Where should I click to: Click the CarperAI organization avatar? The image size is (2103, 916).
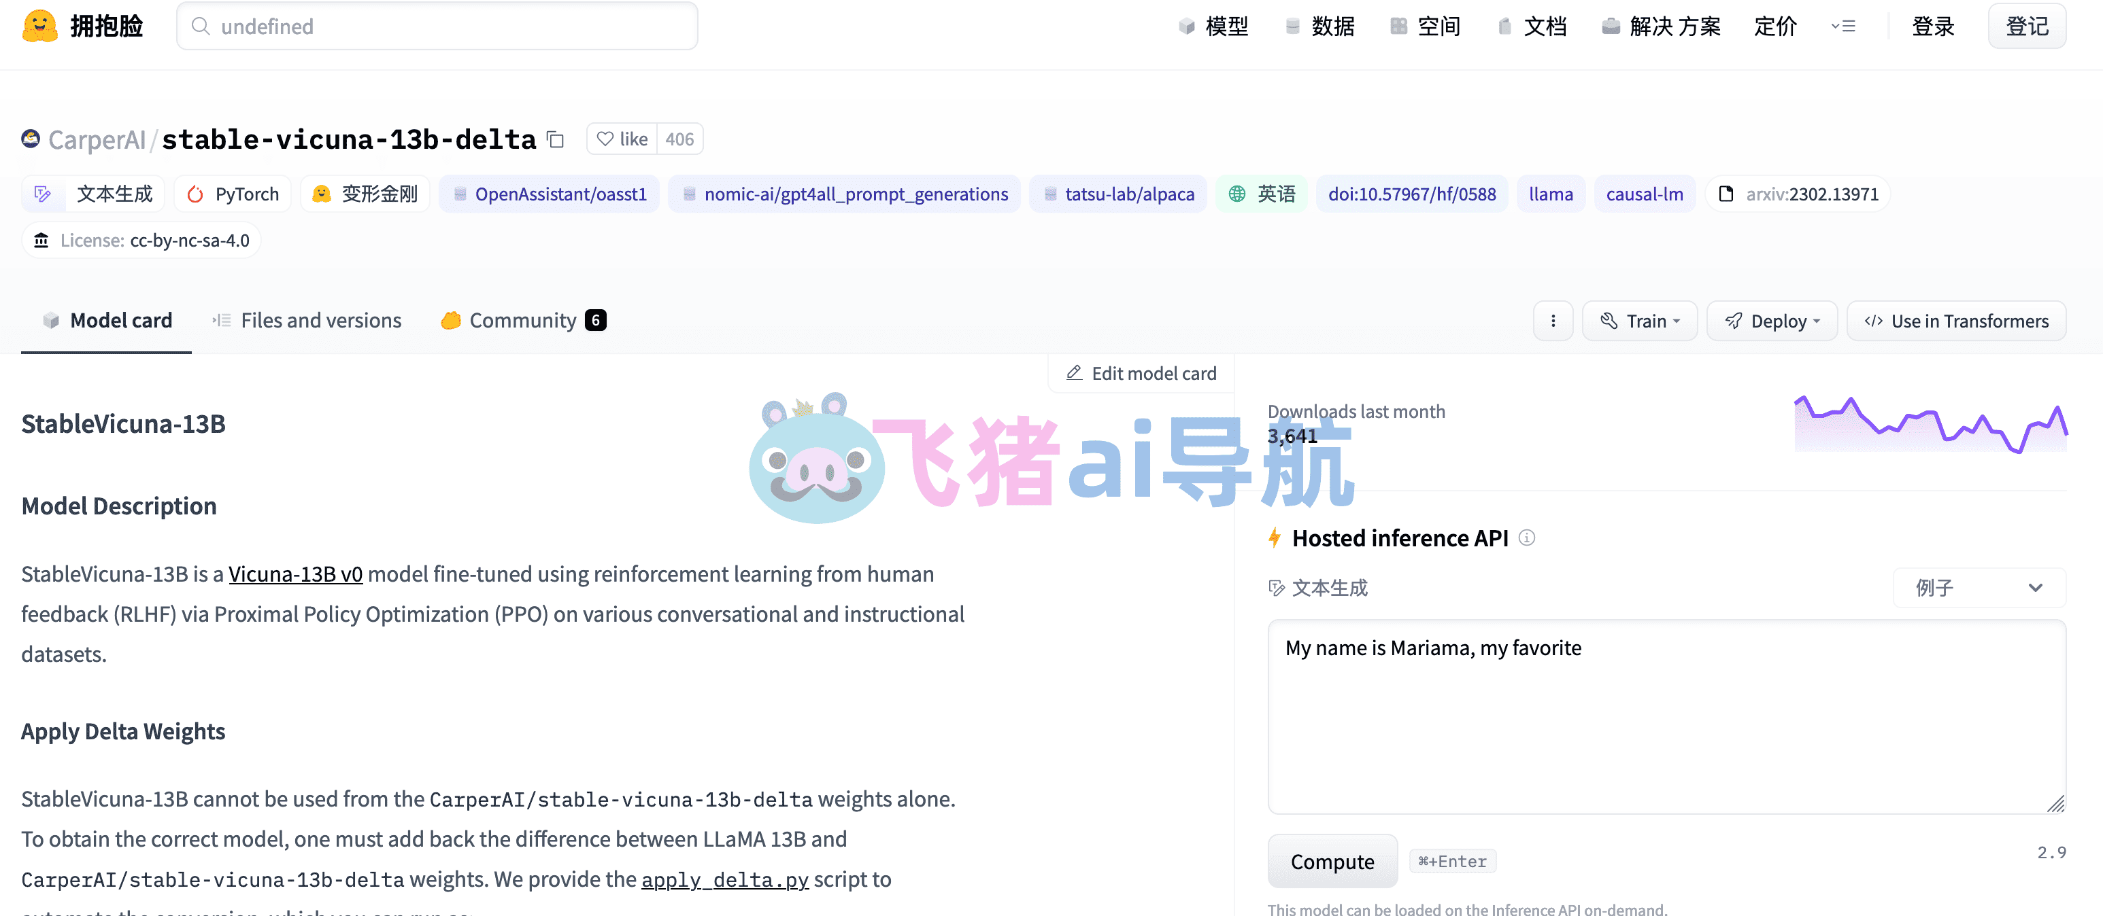pos(31,139)
